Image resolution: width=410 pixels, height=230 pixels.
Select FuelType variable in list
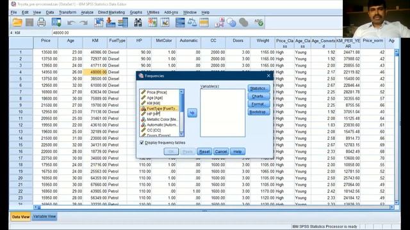tap(160, 109)
